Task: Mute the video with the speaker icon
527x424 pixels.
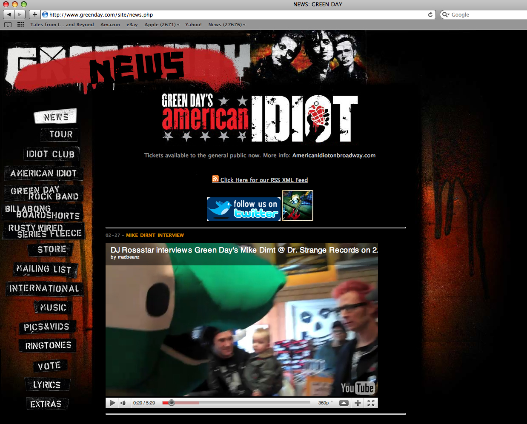Action: tap(123, 403)
